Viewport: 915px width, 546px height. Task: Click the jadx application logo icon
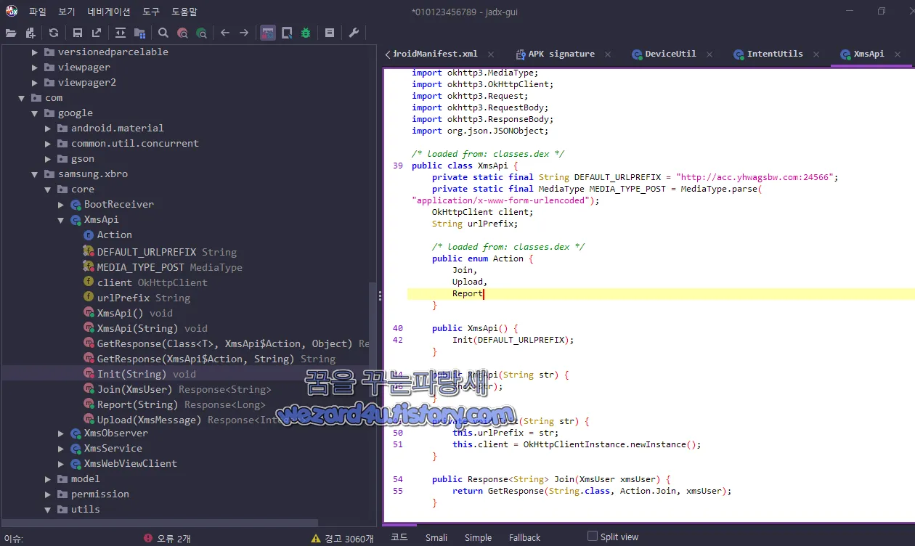12,11
